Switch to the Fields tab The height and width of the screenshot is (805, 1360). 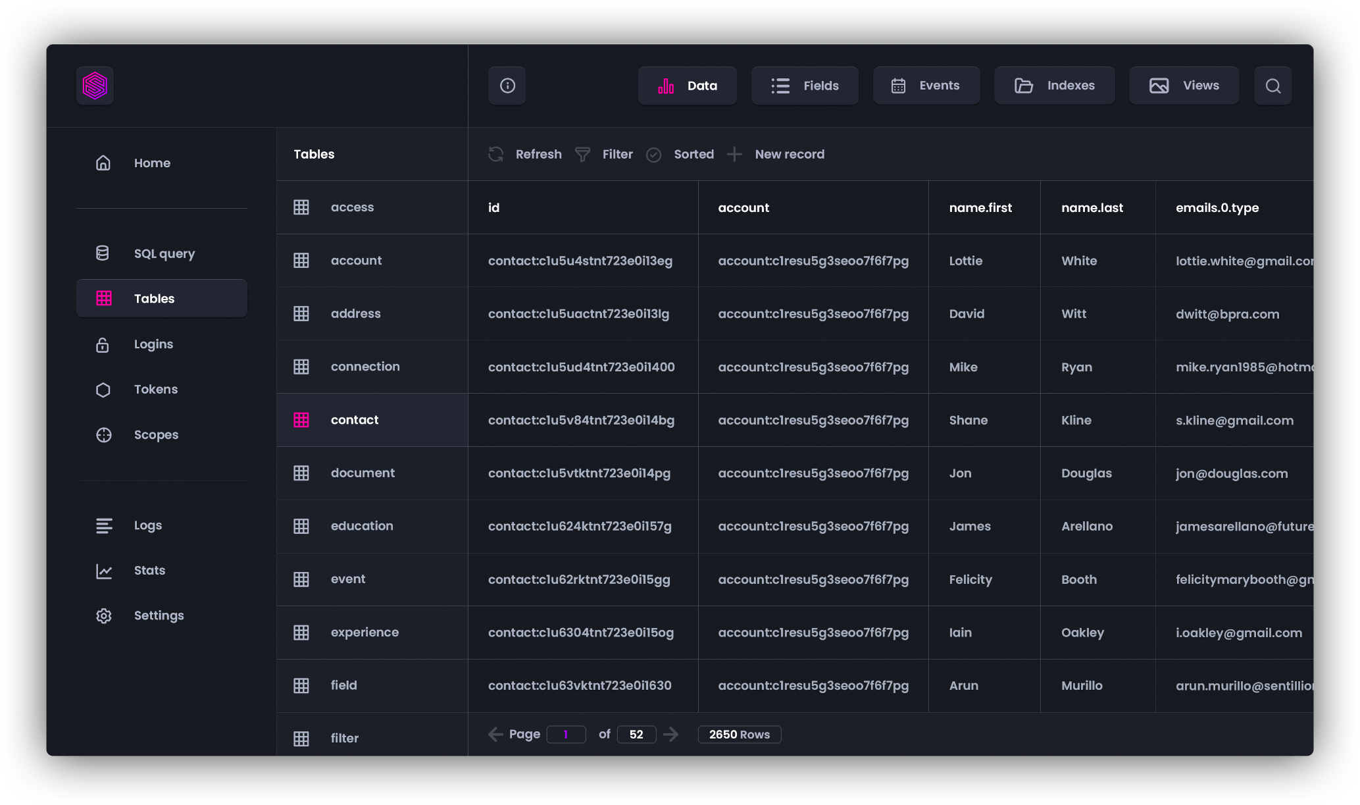[x=805, y=86]
